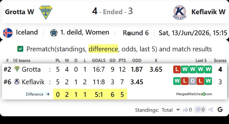The height and width of the screenshot is (124, 229).
Task: Click Keflavik's grey D result badge
Action: [x=192, y=81]
